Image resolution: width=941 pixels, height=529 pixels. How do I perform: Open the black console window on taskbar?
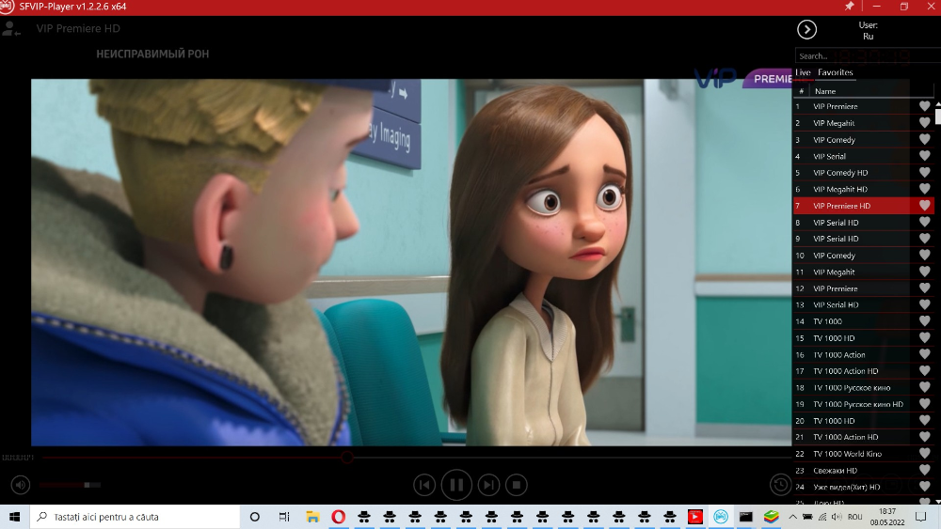[746, 517]
